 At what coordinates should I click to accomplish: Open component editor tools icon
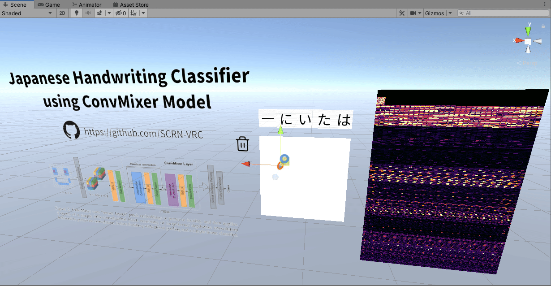pos(402,13)
